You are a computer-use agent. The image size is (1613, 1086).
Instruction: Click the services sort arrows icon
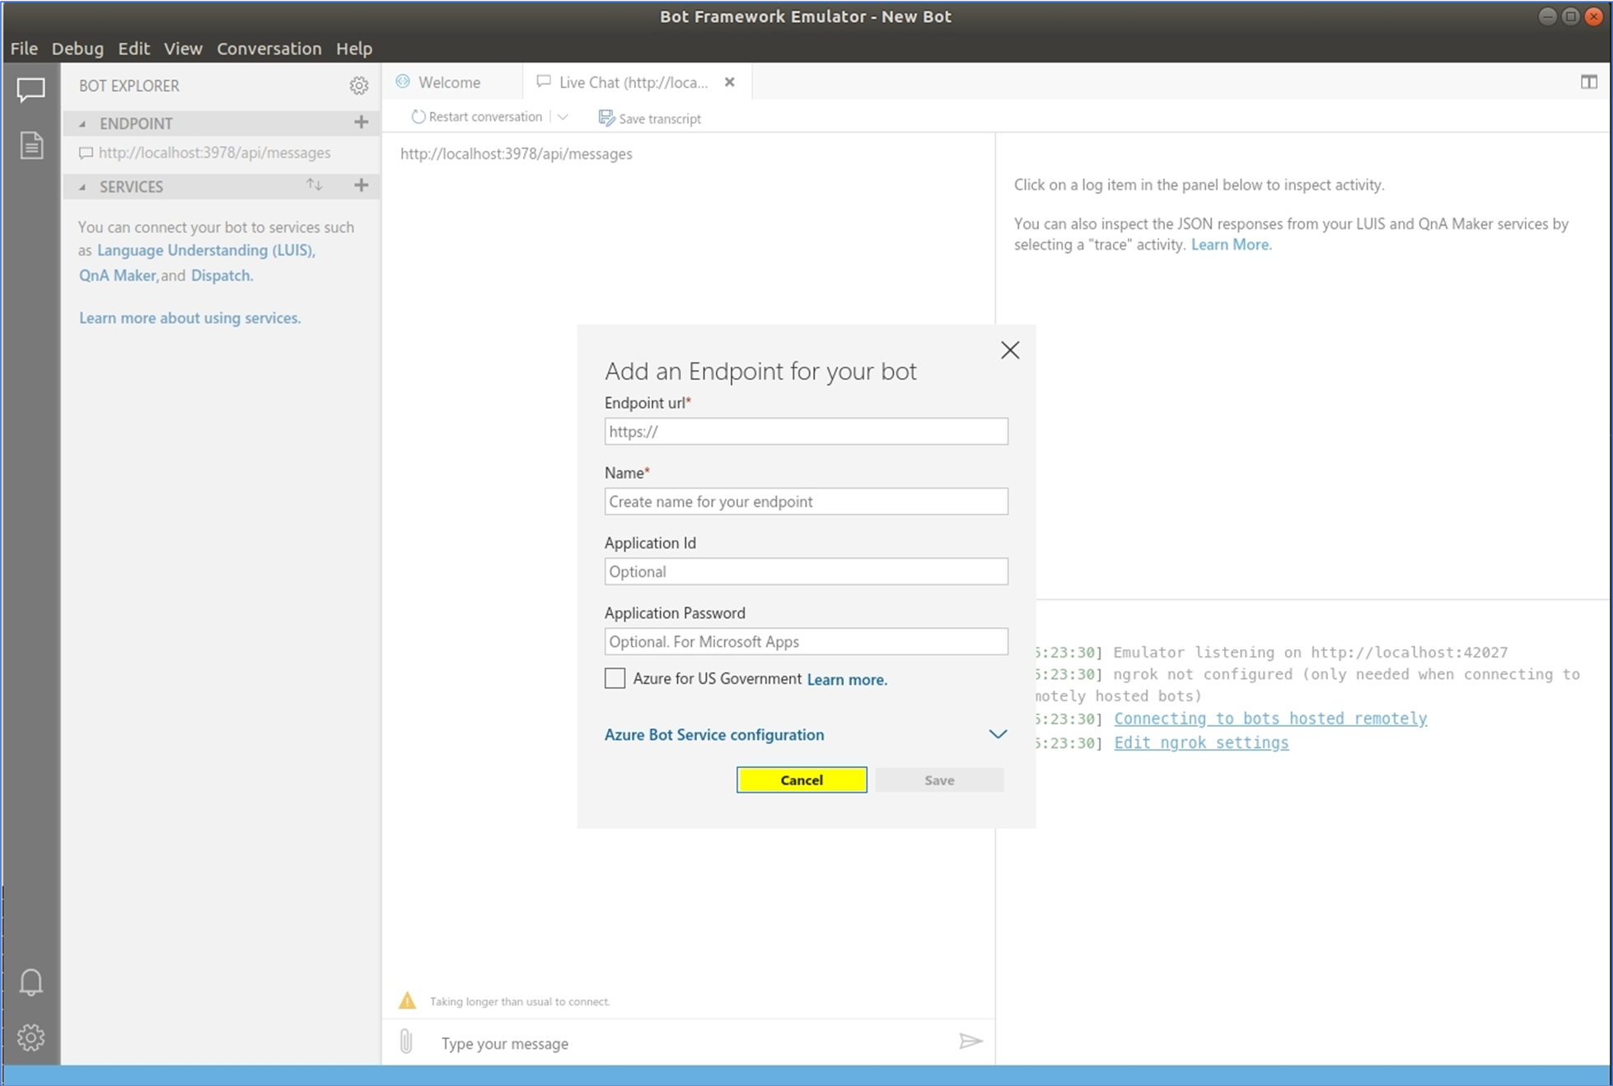click(x=315, y=185)
